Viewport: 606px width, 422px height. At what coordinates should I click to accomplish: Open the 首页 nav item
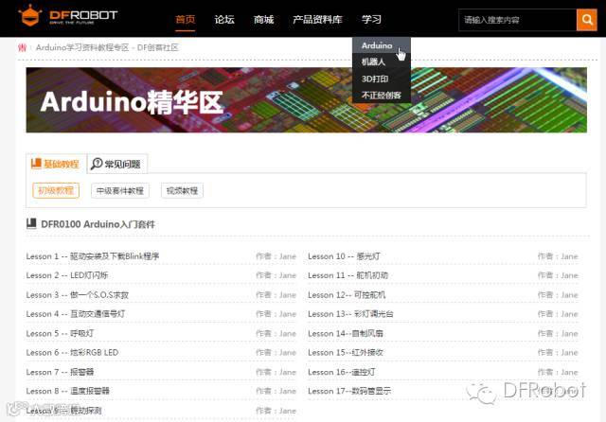pyautogui.click(x=186, y=19)
